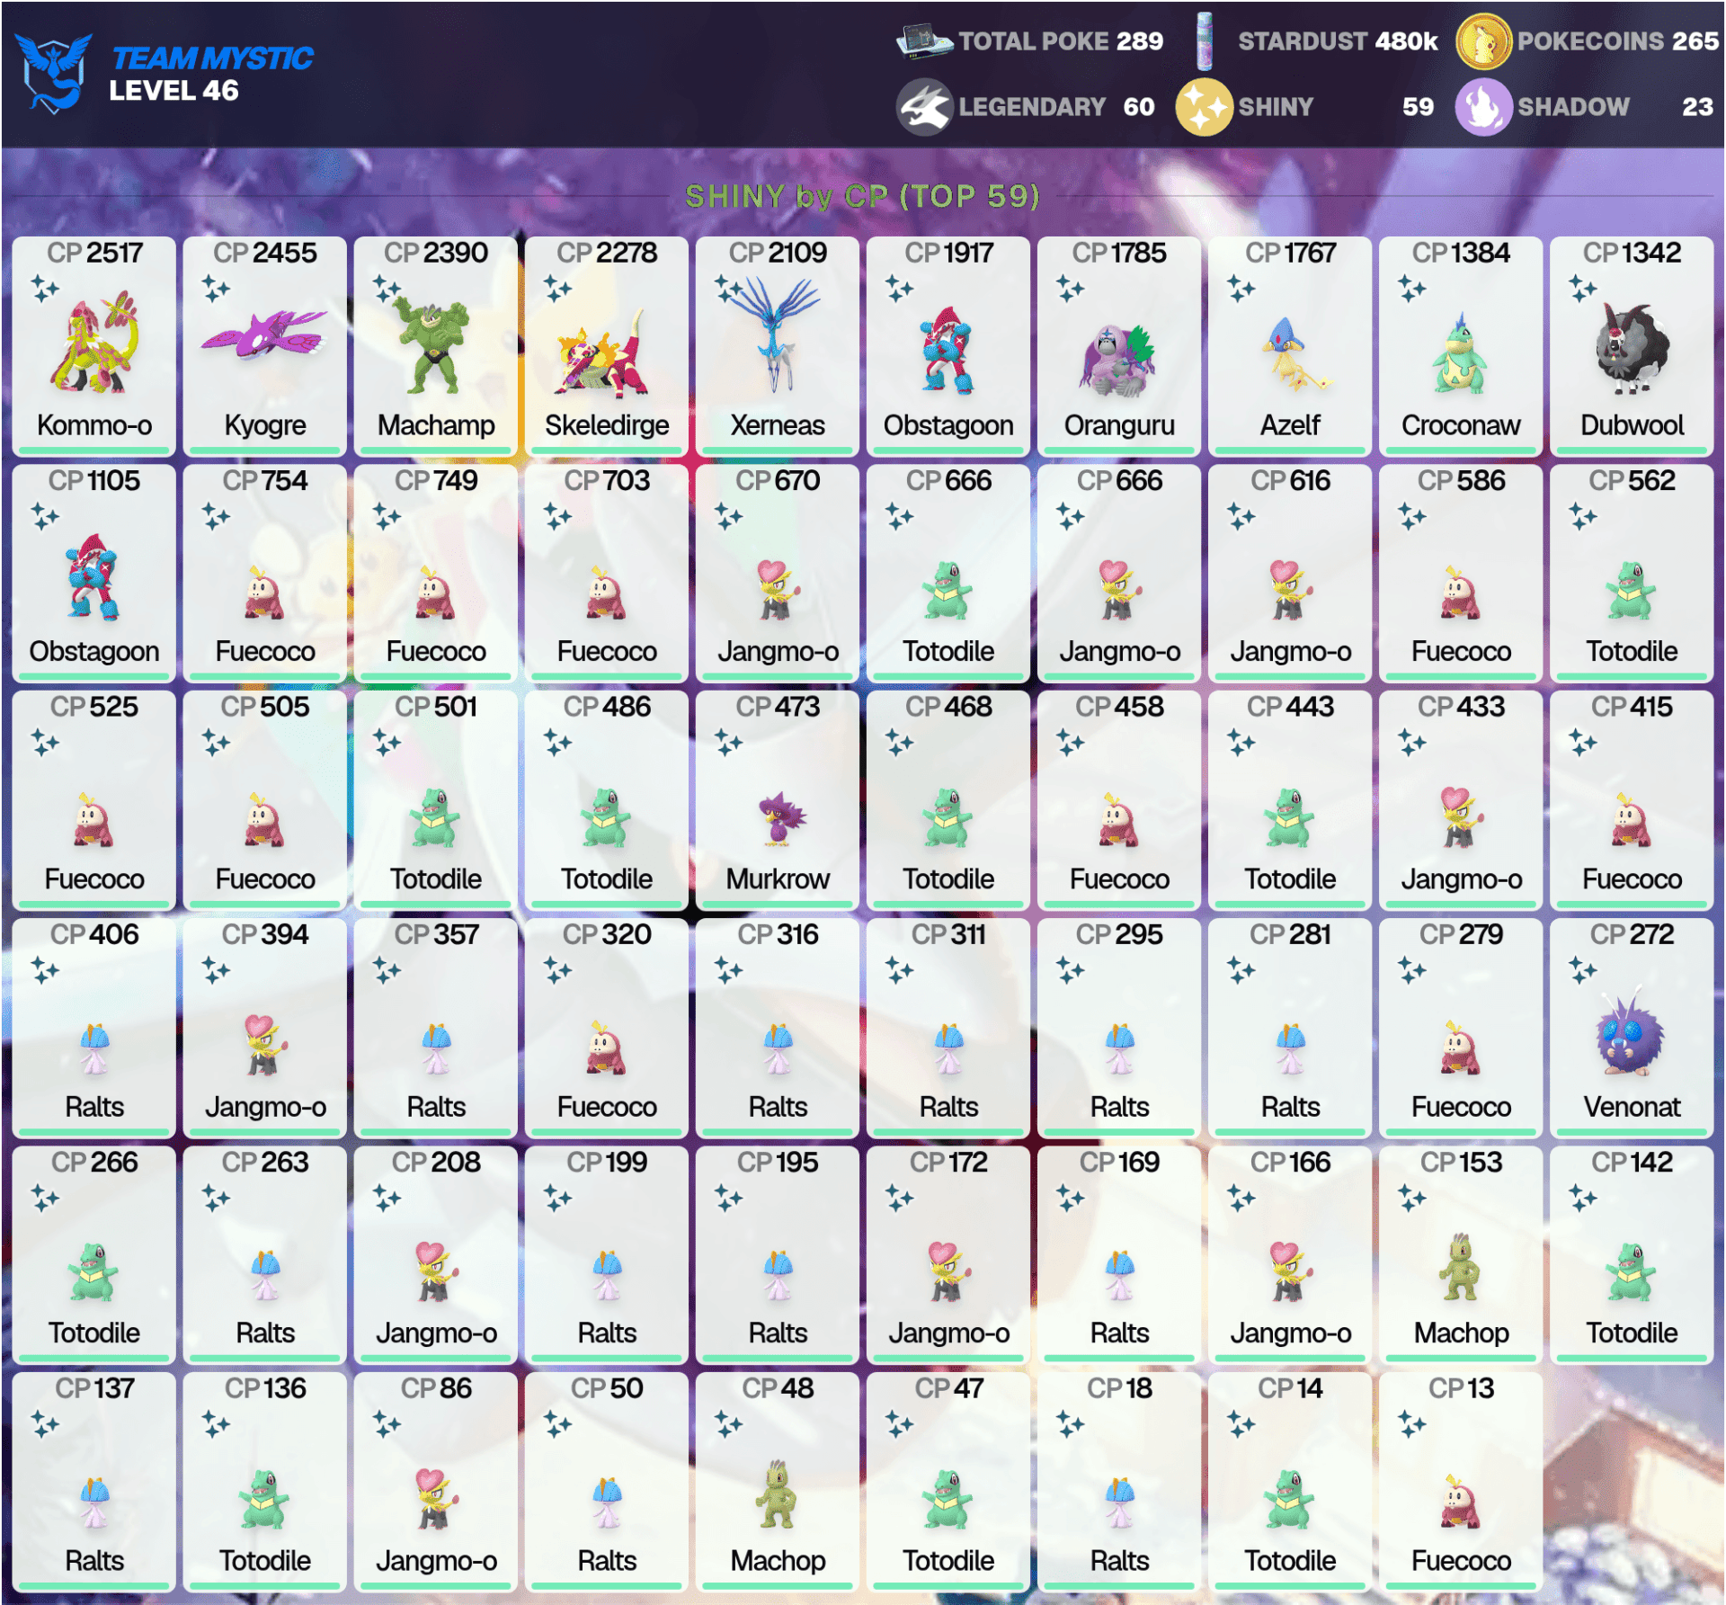Click the 'CP 320' label

(607, 934)
